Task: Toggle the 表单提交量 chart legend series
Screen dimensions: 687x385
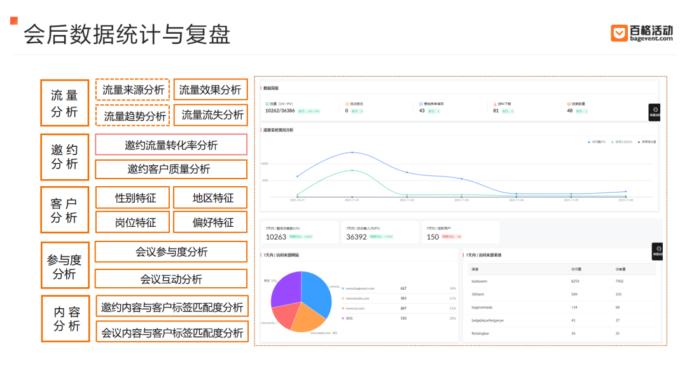Action: click(x=647, y=142)
